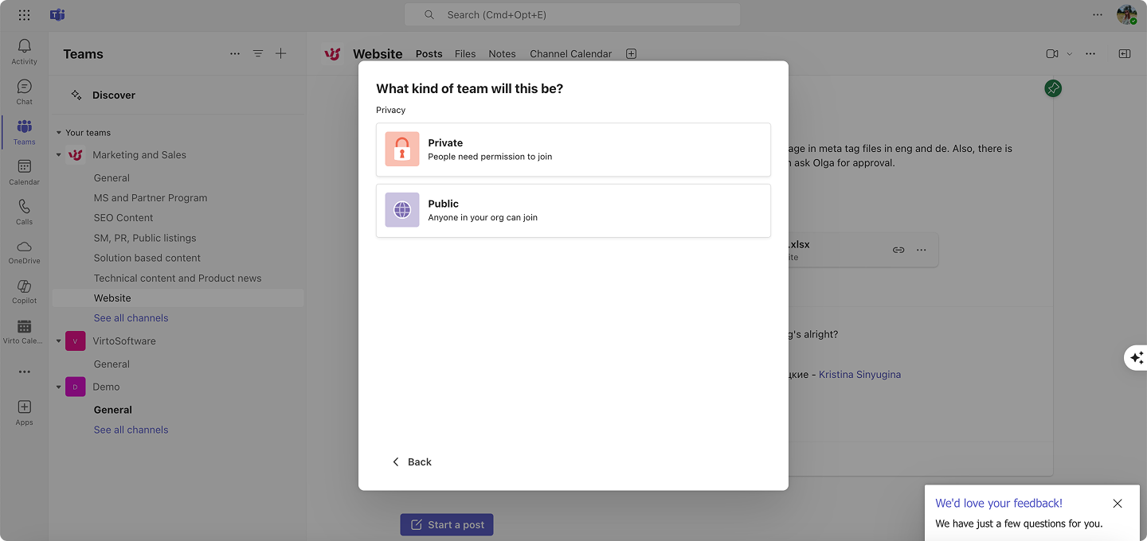Click the green pinned post icon
1147x541 pixels.
tap(1053, 89)
